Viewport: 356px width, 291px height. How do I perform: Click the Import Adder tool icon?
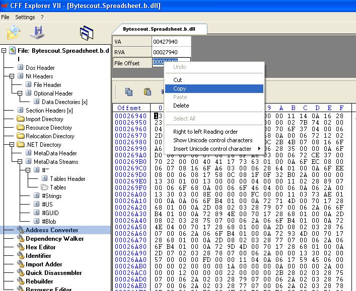tap(21, 264)
